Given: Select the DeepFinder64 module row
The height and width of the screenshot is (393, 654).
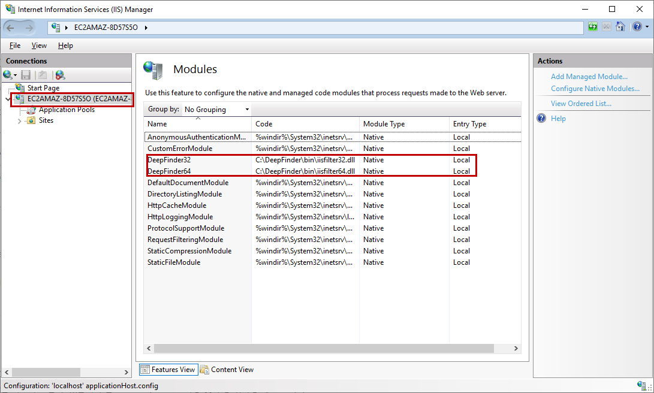Looking at the screenshot, I should coord(333,171).
